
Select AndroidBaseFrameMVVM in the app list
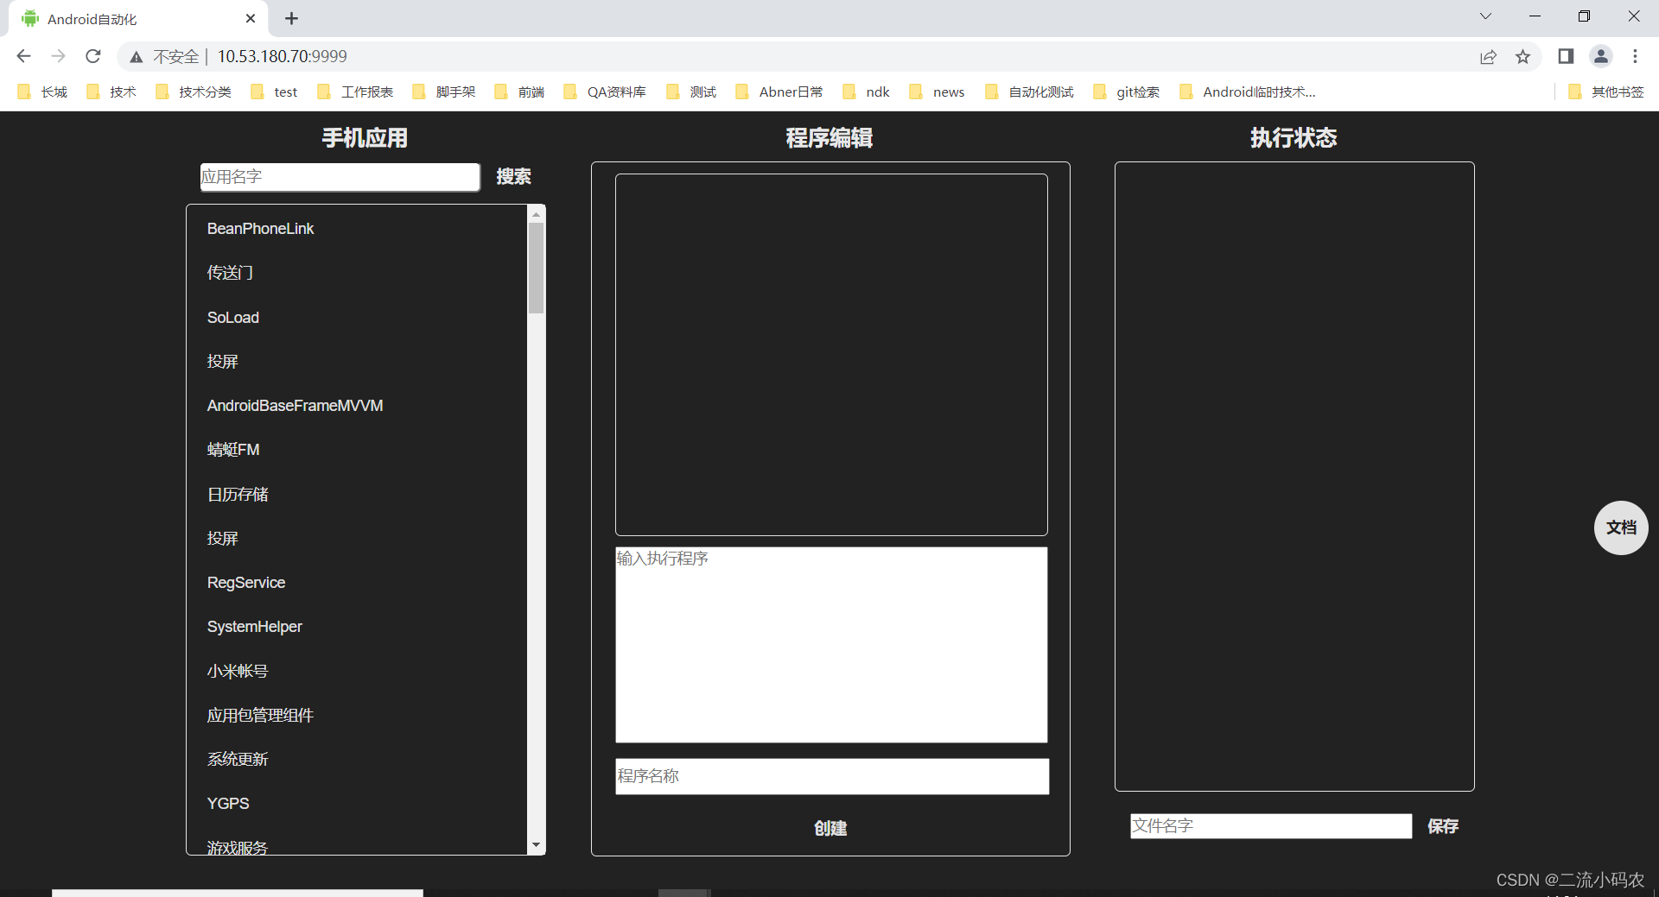pyautogui.click(x=295, y=406)
